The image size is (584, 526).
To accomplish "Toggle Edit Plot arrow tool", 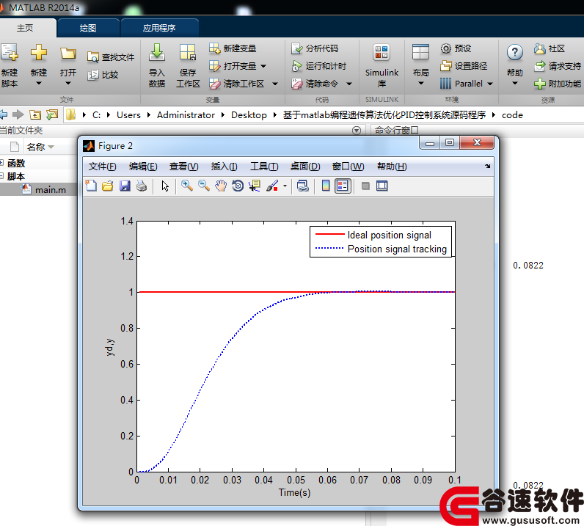I will tap(165, 186).
